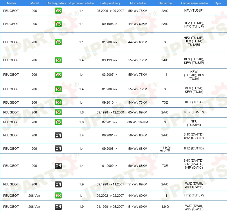Click the Nadwozie column header

point(165,3)
